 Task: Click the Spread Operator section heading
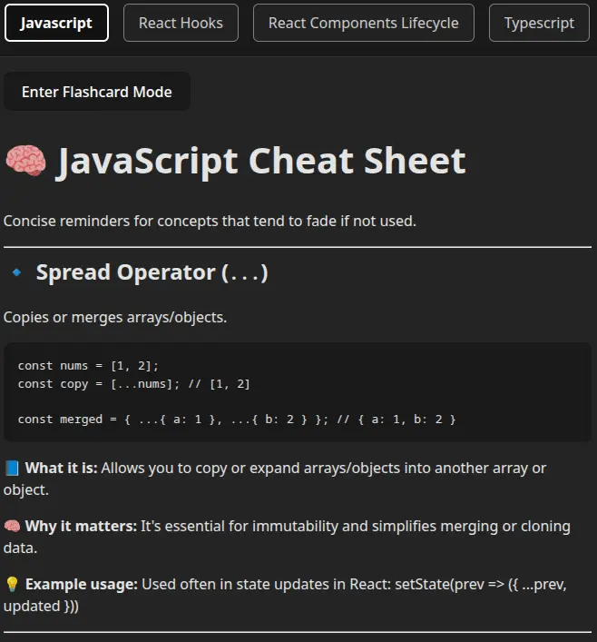(x=152, y=272)
